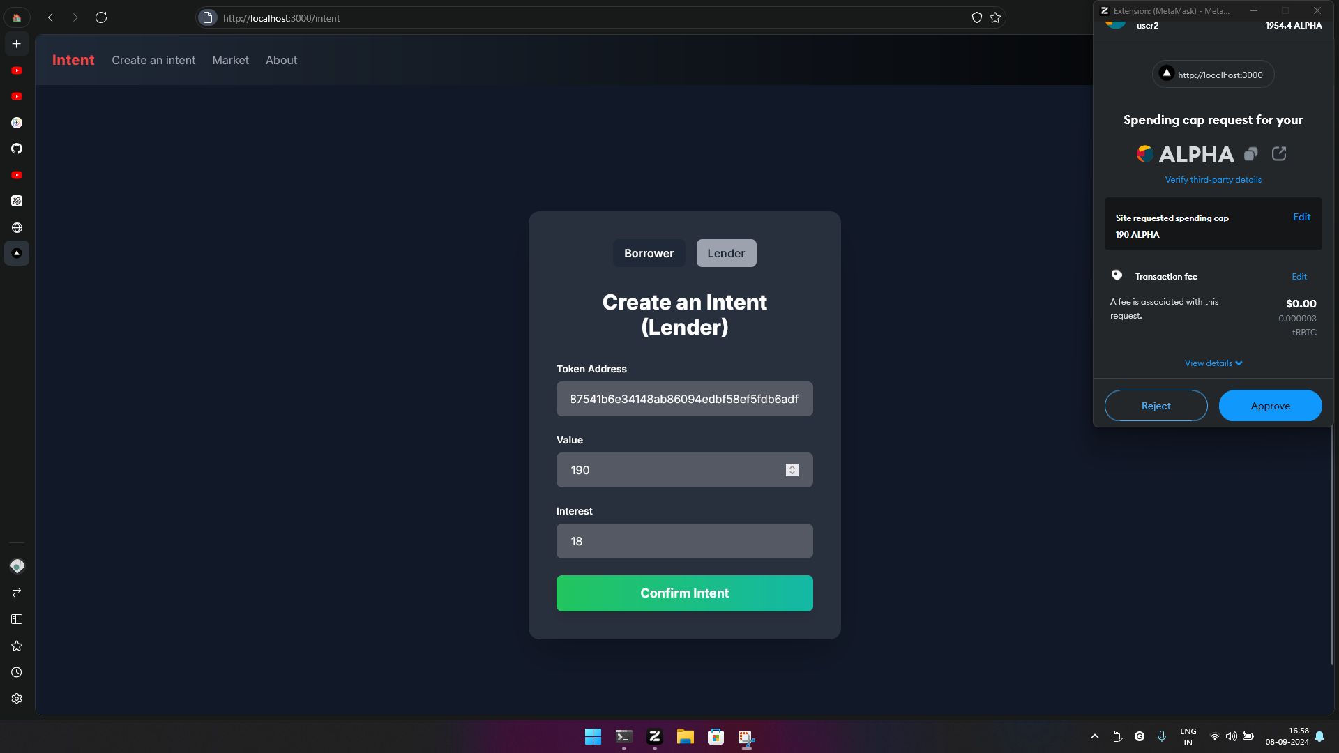This screenshot has height=753, width=1339.
Task: Click the GitHub icon in sidebar
Action: coord(17,148)
